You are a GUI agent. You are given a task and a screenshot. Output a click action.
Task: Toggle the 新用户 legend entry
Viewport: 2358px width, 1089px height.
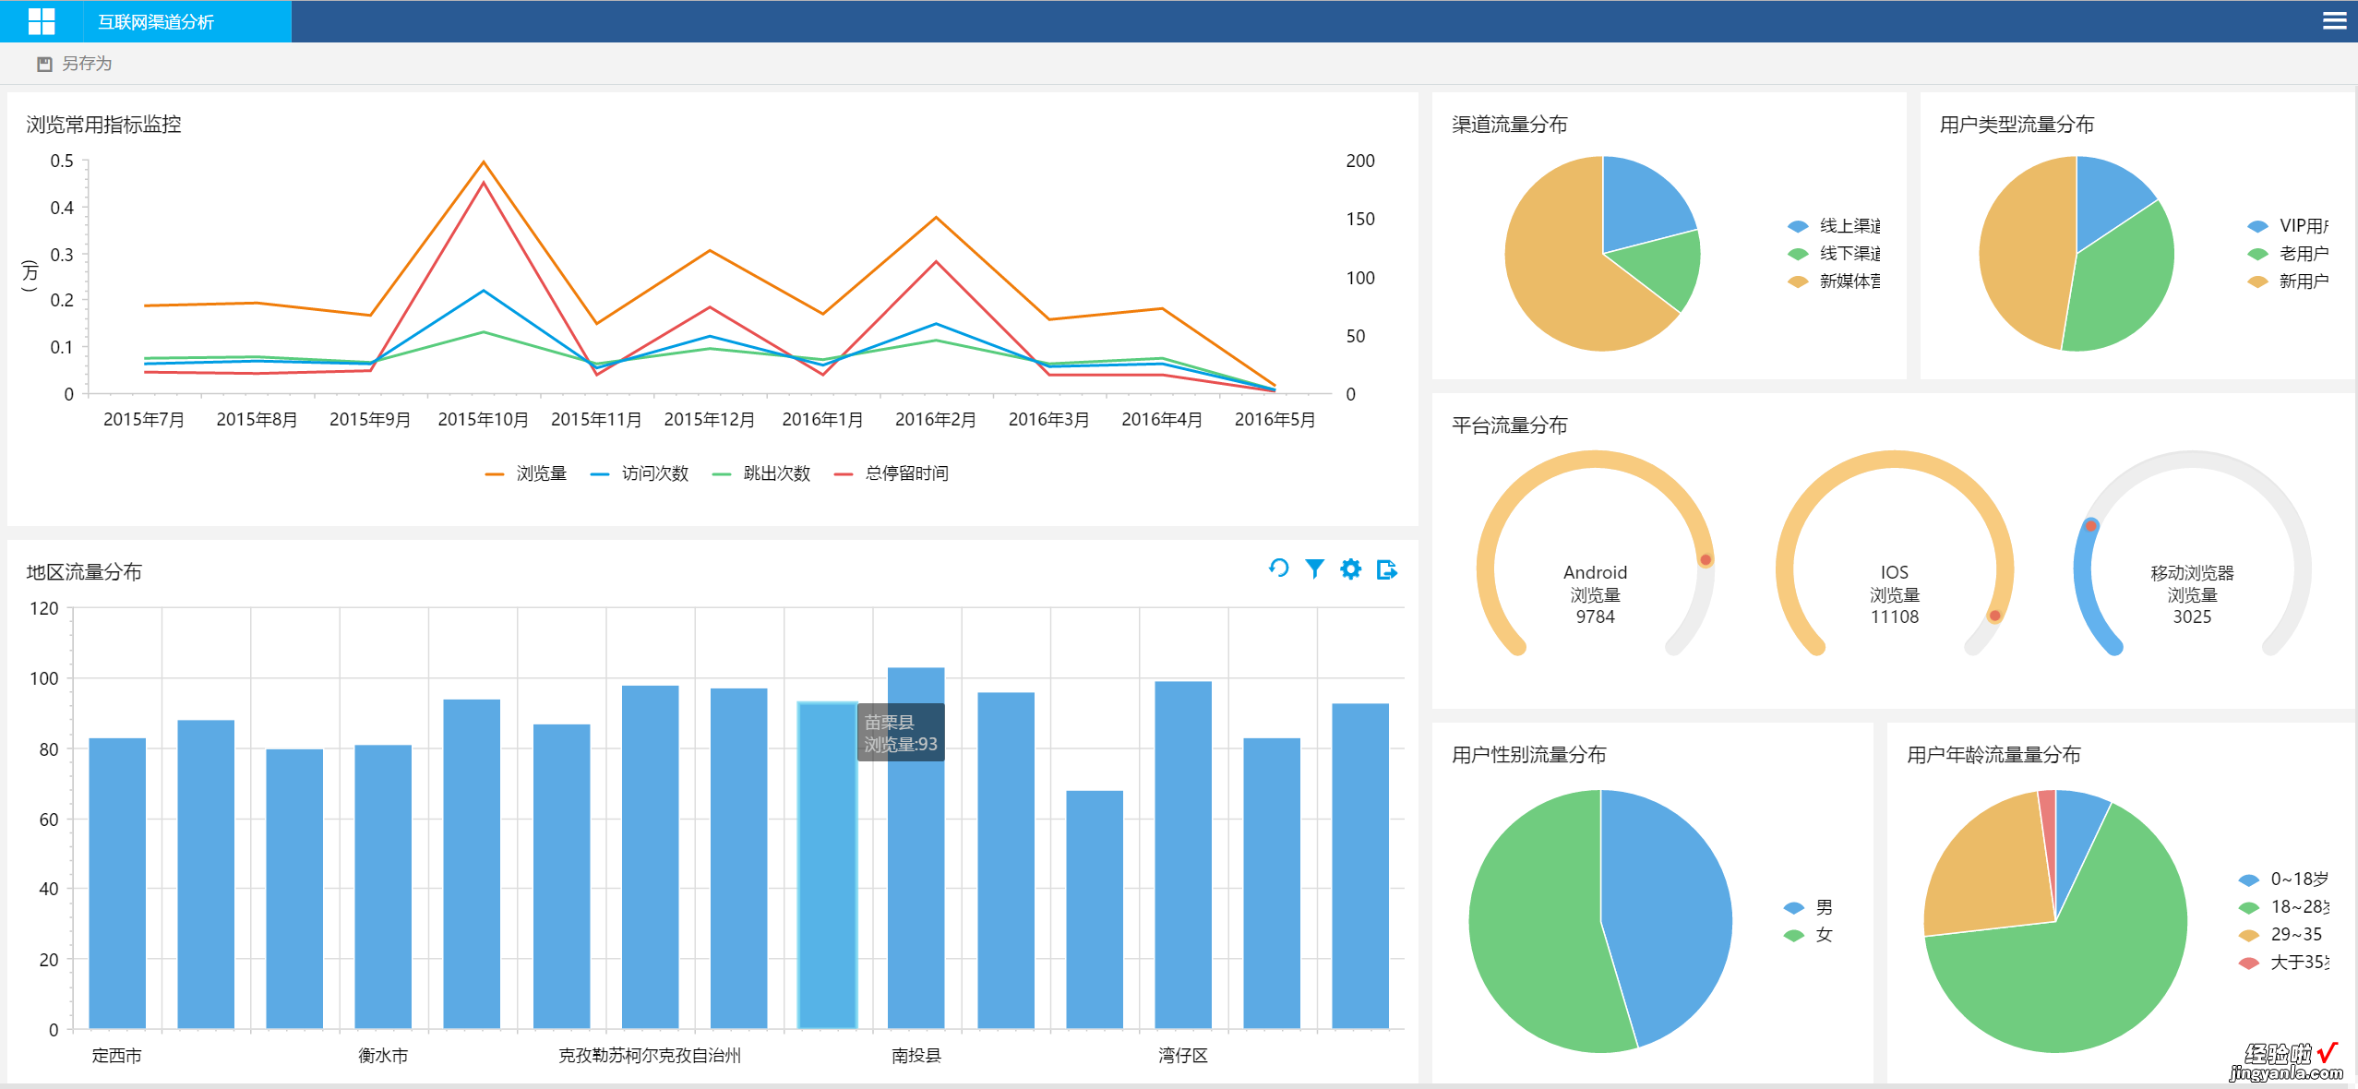[2288, 281]
